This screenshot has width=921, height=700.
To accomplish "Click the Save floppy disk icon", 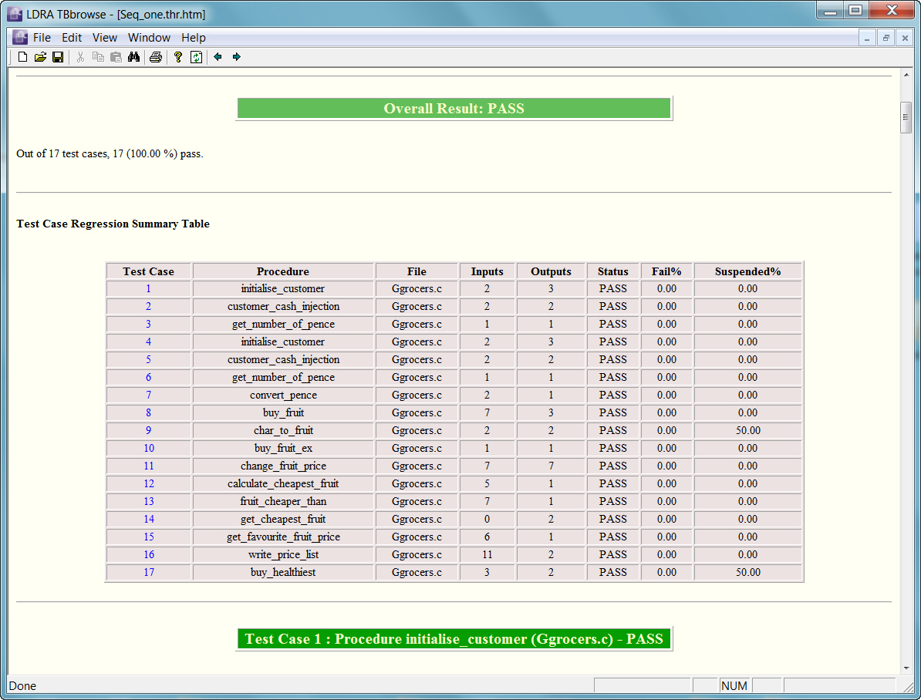I will coord(58,57).
